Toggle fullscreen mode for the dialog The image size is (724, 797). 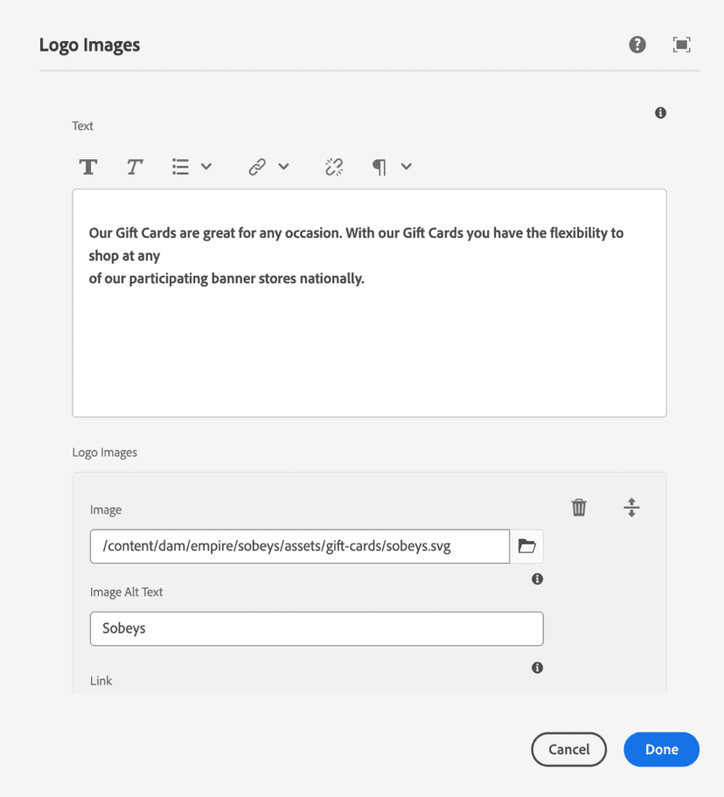point(682,45)
